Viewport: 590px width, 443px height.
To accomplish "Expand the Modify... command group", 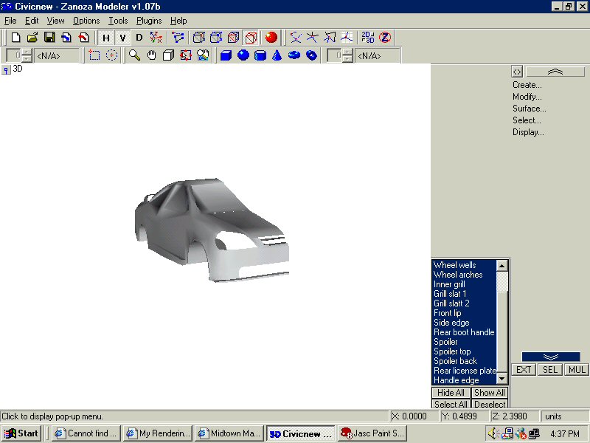I will [527, 97].
